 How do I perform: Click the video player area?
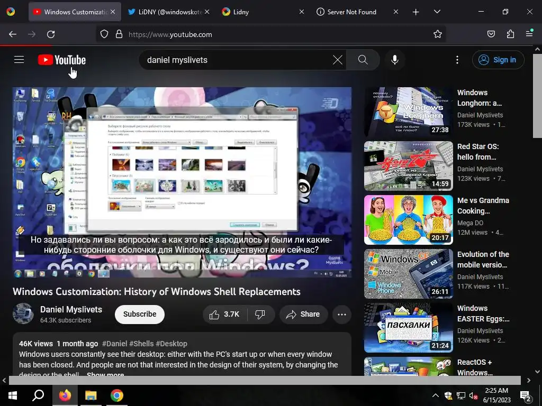tap(182, 182)
